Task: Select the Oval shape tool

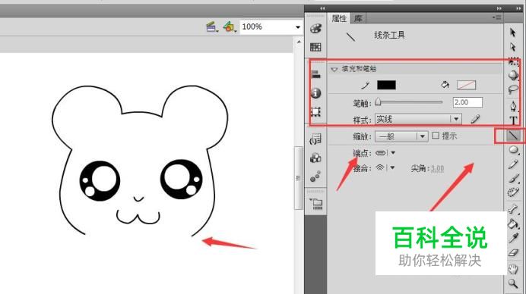Action: 513,150
